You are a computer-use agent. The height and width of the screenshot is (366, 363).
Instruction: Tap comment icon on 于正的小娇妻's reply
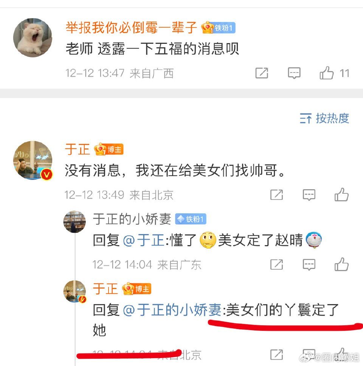coord(309,264)
